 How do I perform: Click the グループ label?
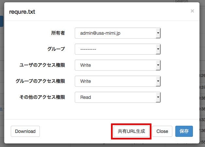pyautogui.click(x=56, y=49)
